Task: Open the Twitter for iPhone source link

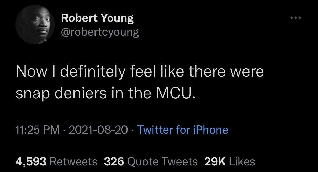Action: (182, 130)
